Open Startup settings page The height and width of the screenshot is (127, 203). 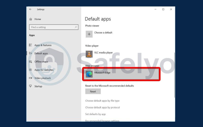38,86
